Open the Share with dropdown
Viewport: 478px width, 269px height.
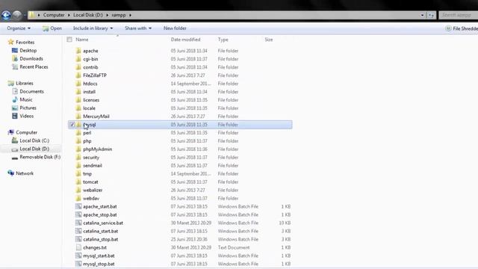coord(138,28)
